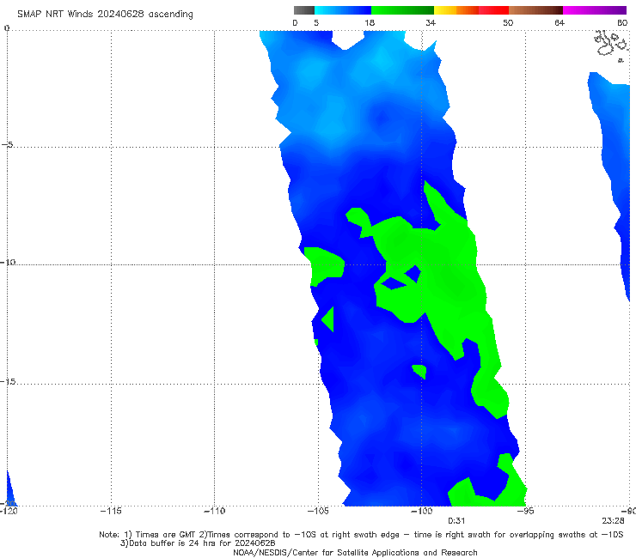Click the Galapagos islands outline
This screenshot has width=636, height=558.
[613, 45]
